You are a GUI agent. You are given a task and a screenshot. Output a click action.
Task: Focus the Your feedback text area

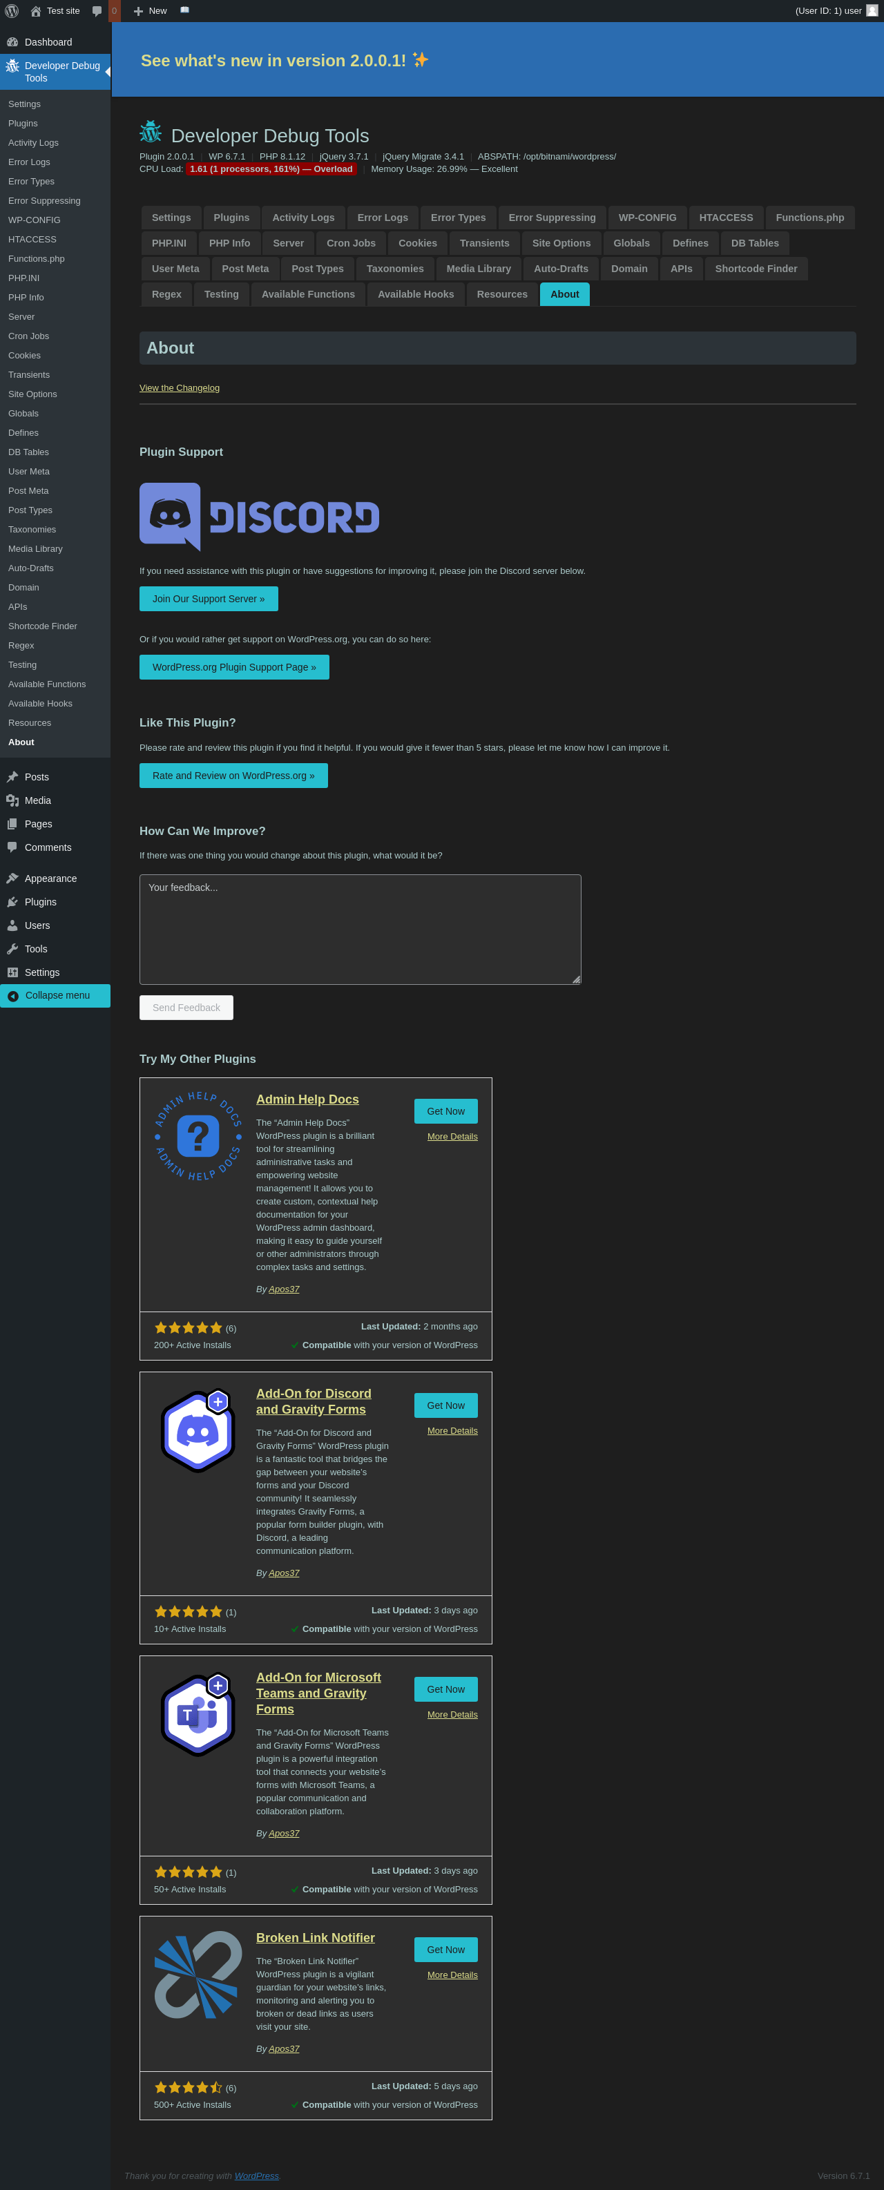[361, 929]
